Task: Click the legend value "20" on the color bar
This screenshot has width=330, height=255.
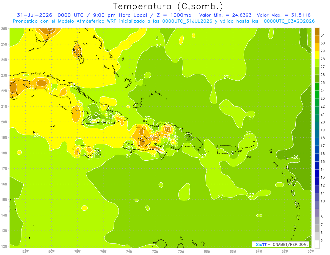Action: pyautogui.click(x=323, y=122)
